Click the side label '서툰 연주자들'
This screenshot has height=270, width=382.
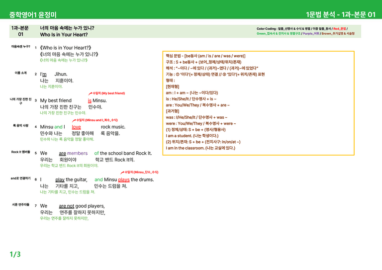click(x=20, y=205)
